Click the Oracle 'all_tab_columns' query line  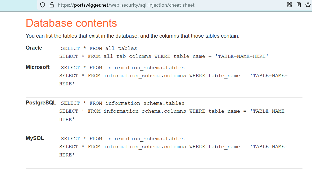tap(164, 56)
